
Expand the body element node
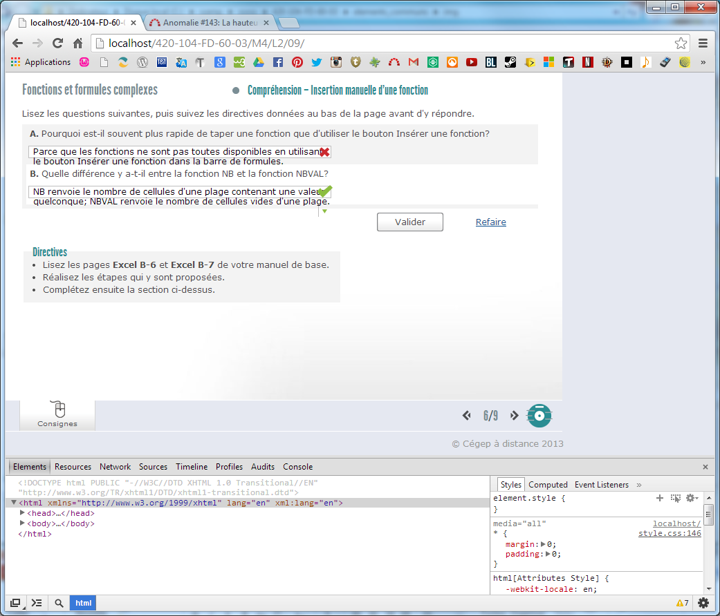click(x=22, y=523)
